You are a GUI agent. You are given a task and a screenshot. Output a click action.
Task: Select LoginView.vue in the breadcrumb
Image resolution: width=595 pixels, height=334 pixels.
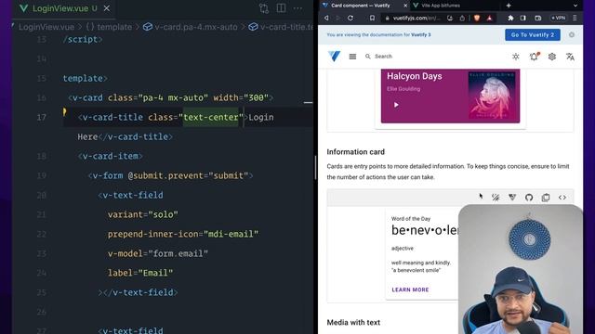(46, 27)
